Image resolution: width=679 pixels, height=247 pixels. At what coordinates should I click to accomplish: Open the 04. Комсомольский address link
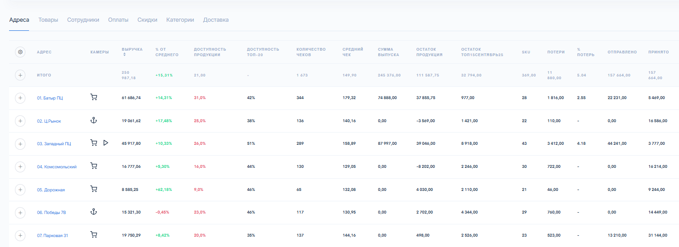(x=57, y=167)
